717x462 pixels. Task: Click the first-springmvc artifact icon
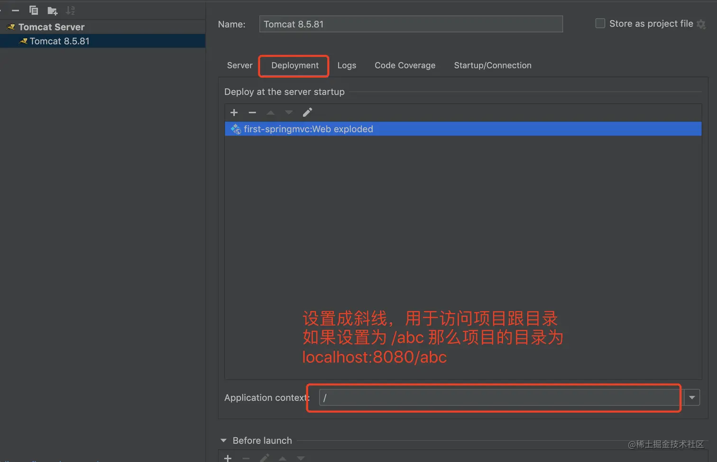(236, 129)
